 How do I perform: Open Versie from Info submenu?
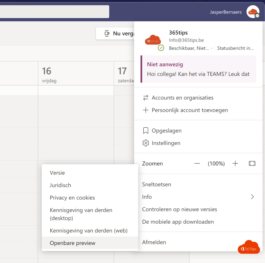pyautogui.click(x=57, y=173)
